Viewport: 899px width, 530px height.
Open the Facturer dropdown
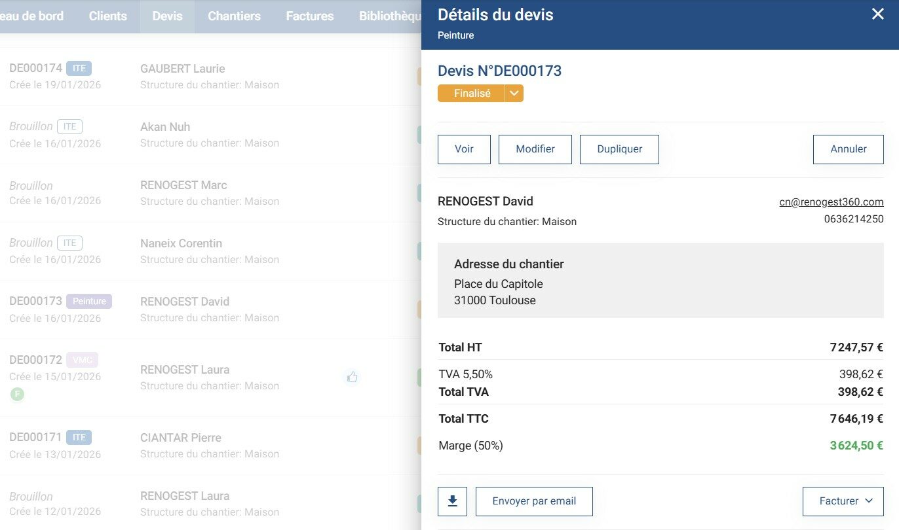[843, 501]
